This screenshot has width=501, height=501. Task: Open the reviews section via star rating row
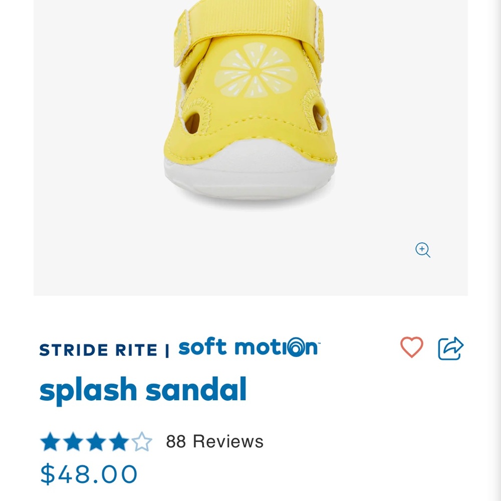[95, 441]
